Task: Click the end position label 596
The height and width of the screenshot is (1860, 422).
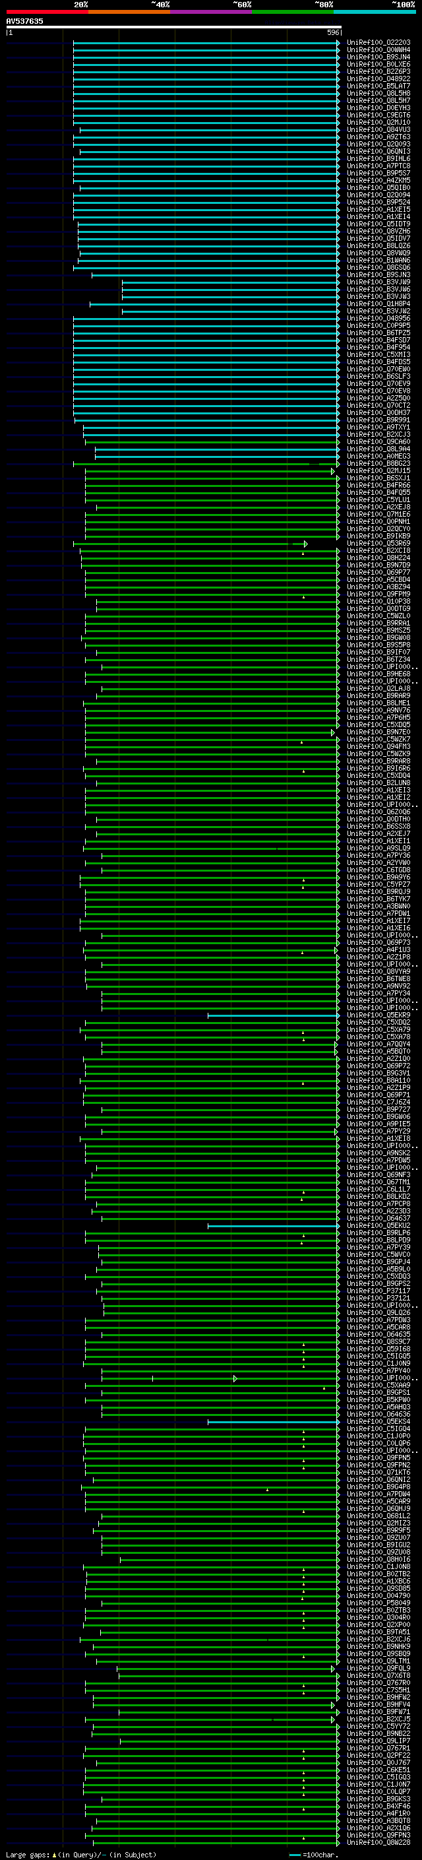Action: coord(332,32)
